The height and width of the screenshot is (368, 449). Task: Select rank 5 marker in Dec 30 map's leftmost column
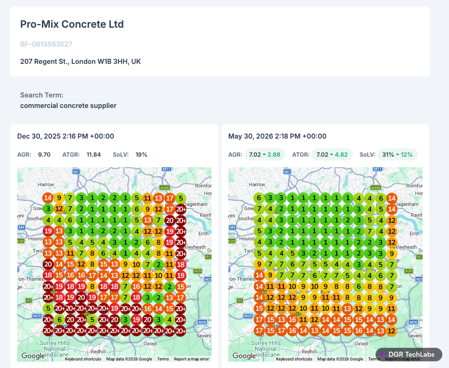pos(48,308)
